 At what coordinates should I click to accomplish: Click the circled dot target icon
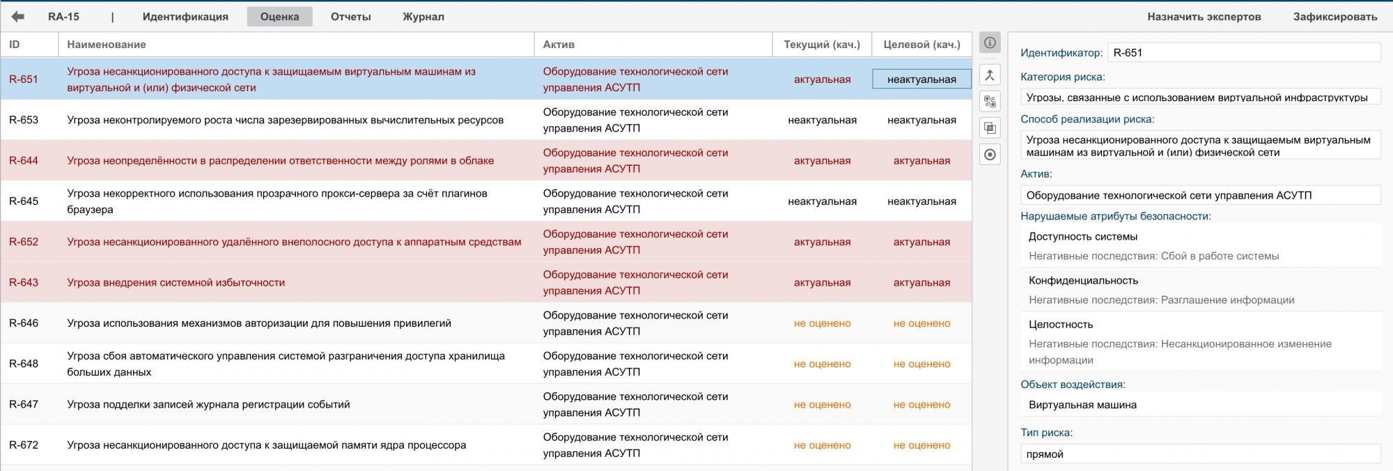tap(990, 155)
